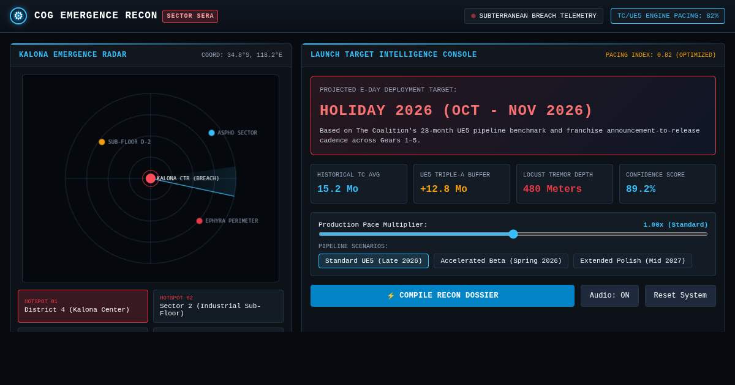Click the SUB-FLOOR D-2 radar label
The width and height of the screenshot is (735, 385).
click(x=129, y=142)
